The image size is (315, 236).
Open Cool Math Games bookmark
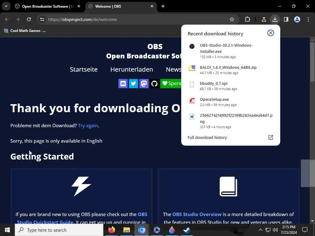(x=25, y=31)
